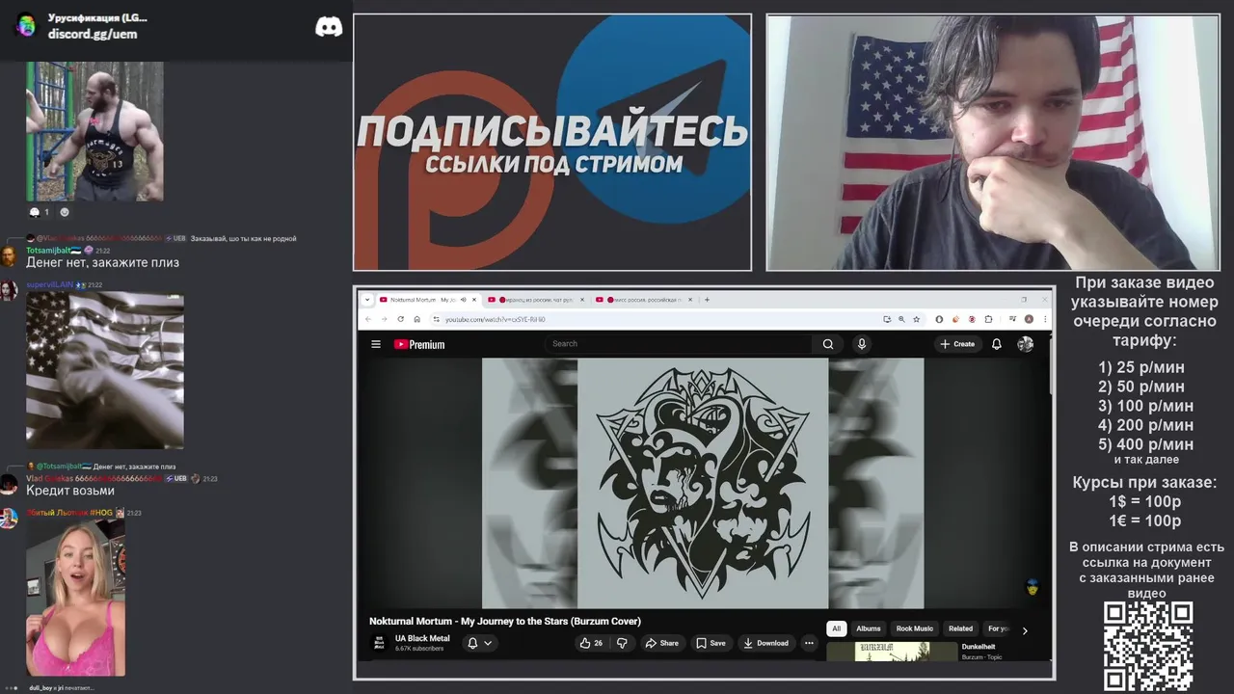This screenshot has height=694, width=1234.
Task: Open the discord.gg/uem invite text
Action: (x=93, y=34)
